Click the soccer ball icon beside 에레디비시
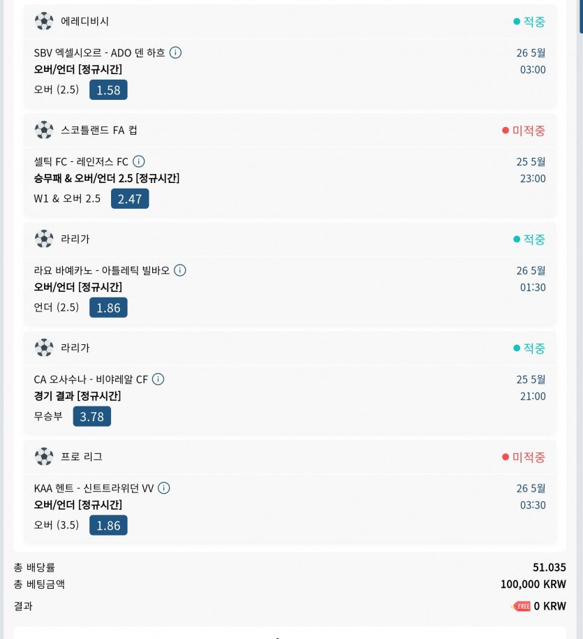Screen dimensions: 583x639 coord(44,21)
